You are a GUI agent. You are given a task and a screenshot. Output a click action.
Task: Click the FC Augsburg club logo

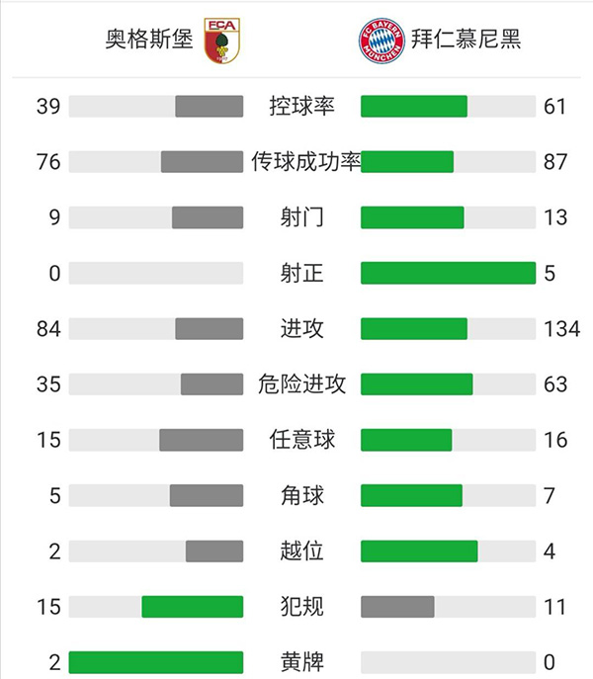tap(222, 41)
